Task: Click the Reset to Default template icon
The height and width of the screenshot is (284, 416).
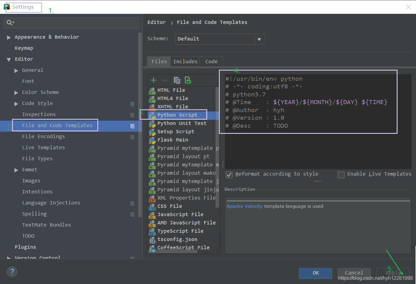Action: tap(188, 80)
